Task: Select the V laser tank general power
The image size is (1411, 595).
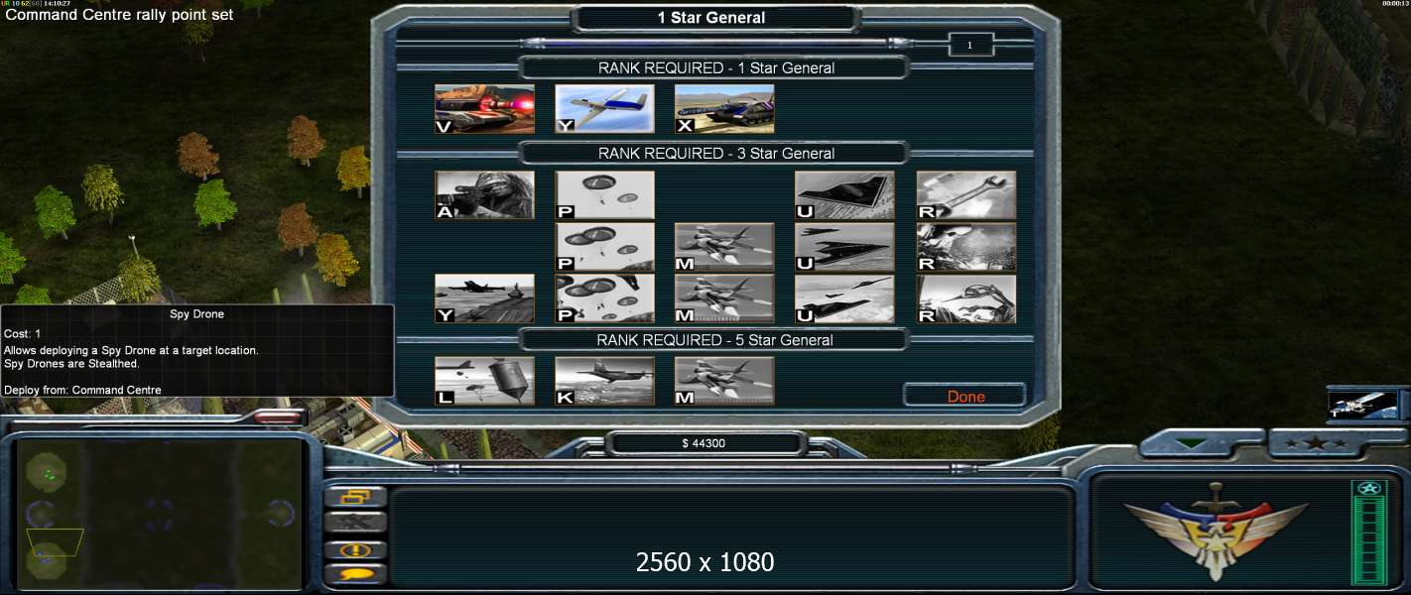Action: point(484,109)
